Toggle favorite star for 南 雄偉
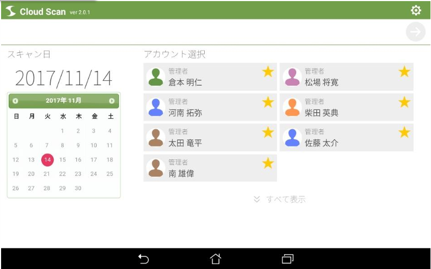The width and height of the screenshot is (431, 269). click(x=268, y=163)
